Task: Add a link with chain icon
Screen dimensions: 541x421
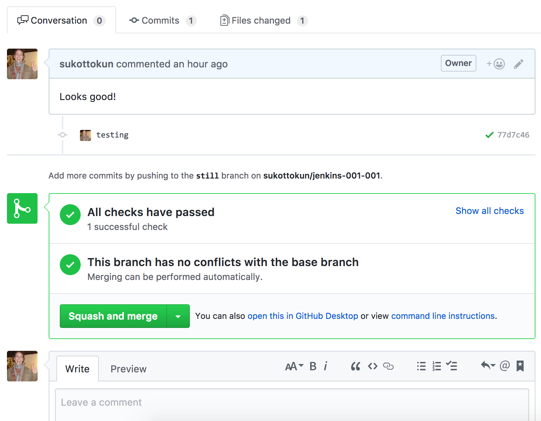Action: 388,366
